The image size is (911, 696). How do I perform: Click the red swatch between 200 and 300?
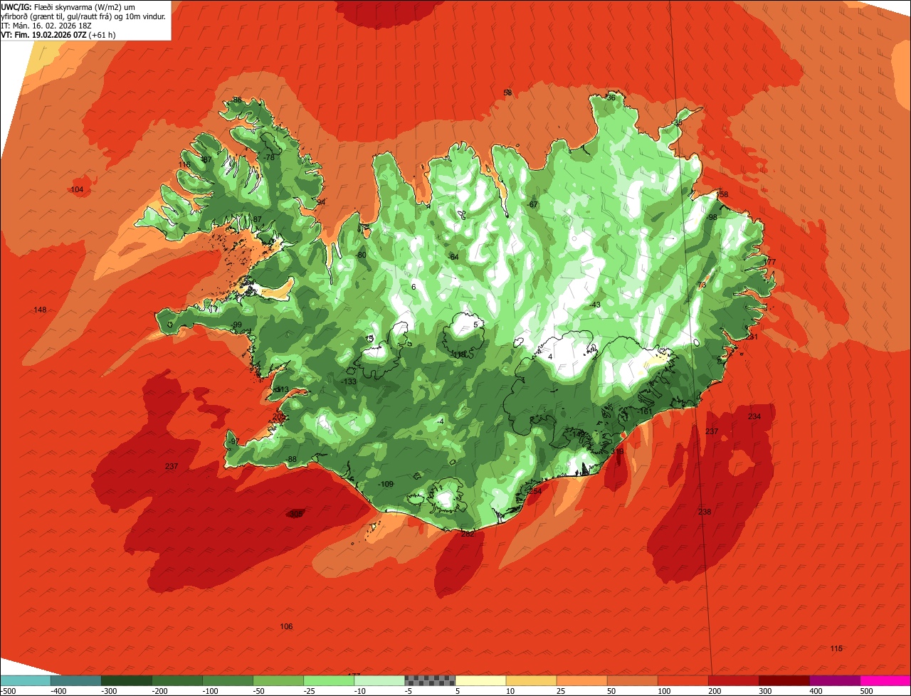pos(733,680)
